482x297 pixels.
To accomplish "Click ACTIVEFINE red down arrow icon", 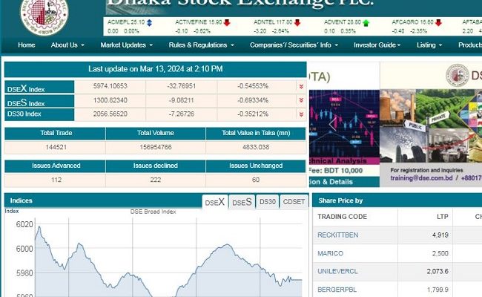I will 226,23.
